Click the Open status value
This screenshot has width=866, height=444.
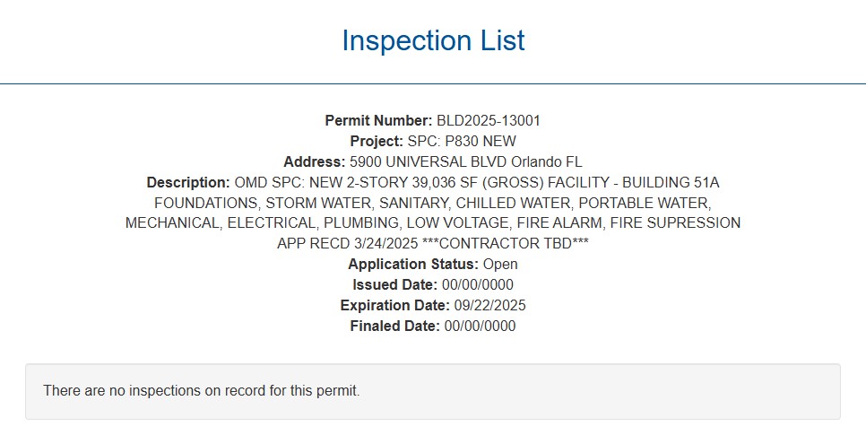point(500,265)
